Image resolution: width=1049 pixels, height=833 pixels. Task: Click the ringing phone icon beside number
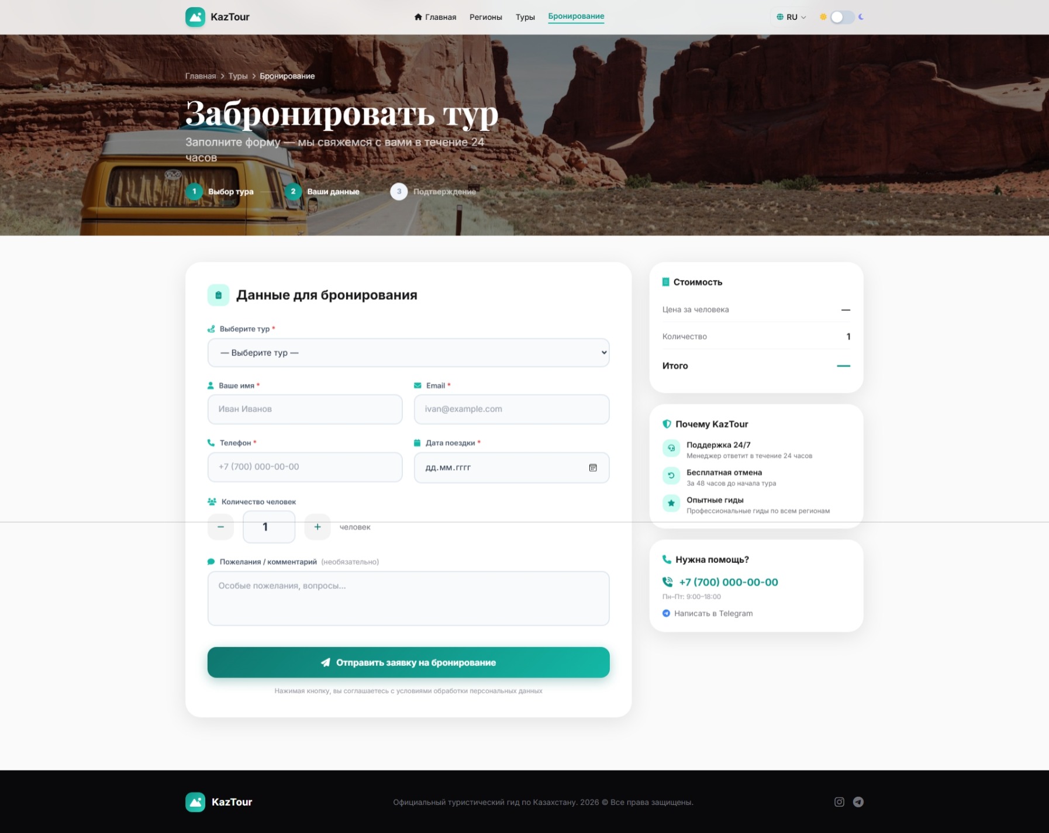click(667, 582)
